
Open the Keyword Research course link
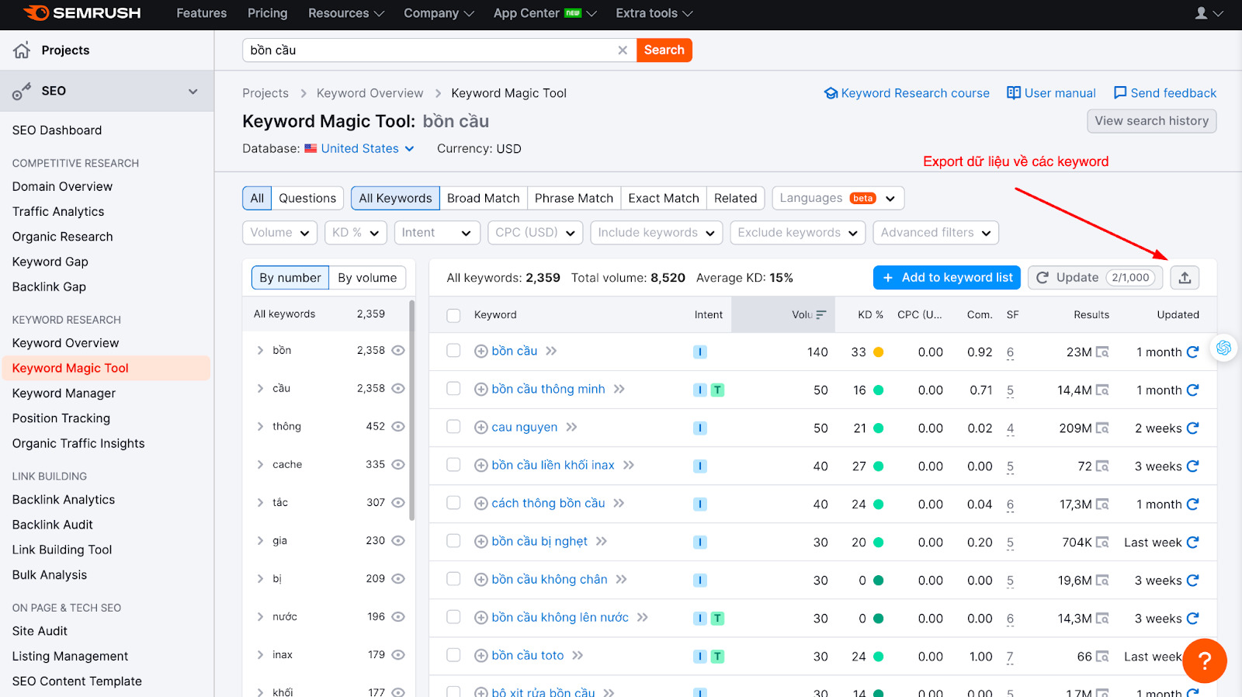point(907,93)
